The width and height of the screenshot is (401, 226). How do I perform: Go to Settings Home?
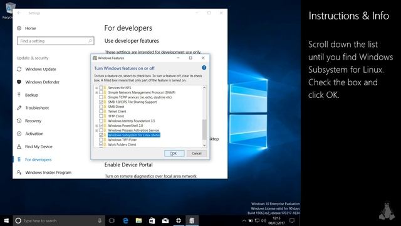(31, 28)
